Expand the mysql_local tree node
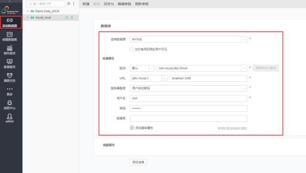The width and height of the screenshot is (306, 173). tap(28, 18)
